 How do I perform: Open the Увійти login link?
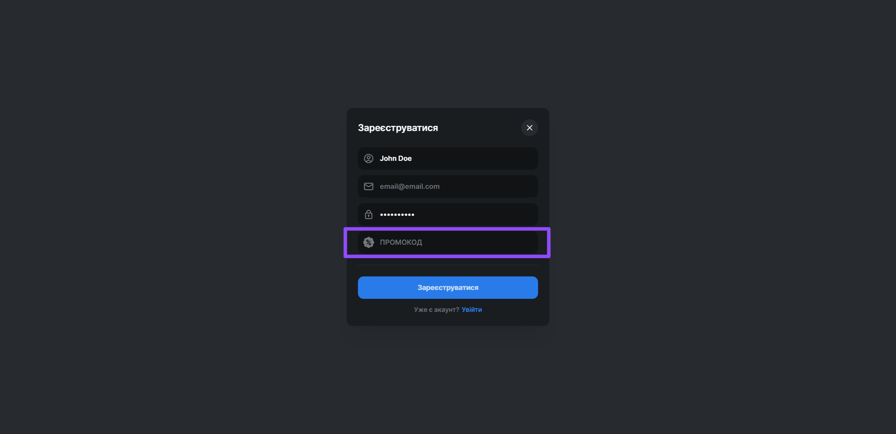471,310
